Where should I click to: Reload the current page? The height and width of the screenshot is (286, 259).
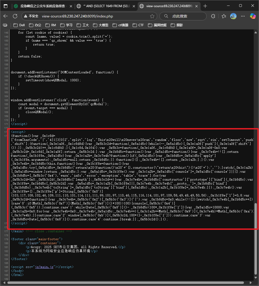pyautogui.click(x=15, y=16)
